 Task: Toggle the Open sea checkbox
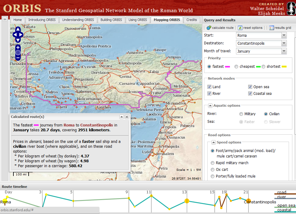tap(250, 87)
